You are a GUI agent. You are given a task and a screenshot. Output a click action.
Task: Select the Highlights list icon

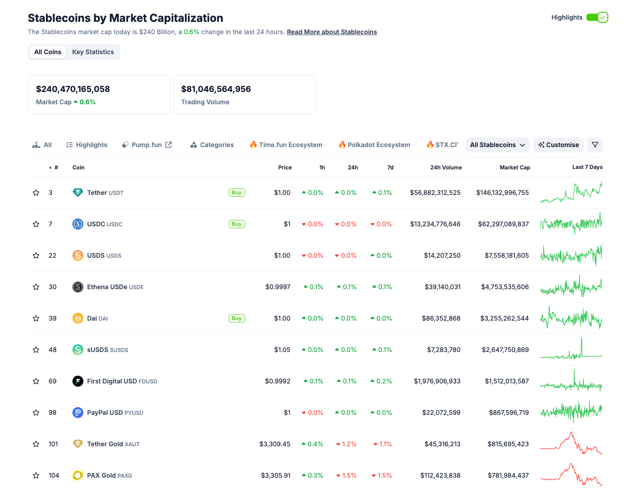[x=69, y=144]
